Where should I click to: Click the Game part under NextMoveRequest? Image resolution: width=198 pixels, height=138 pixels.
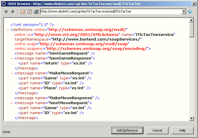click(55, 108)
